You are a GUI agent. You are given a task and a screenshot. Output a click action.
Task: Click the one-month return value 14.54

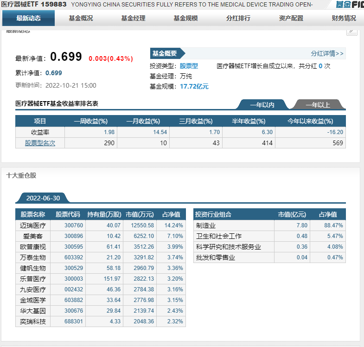(x=160, y=132)
